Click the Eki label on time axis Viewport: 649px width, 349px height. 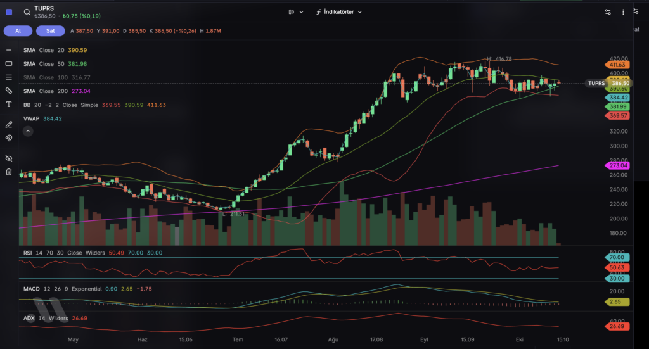520,339
